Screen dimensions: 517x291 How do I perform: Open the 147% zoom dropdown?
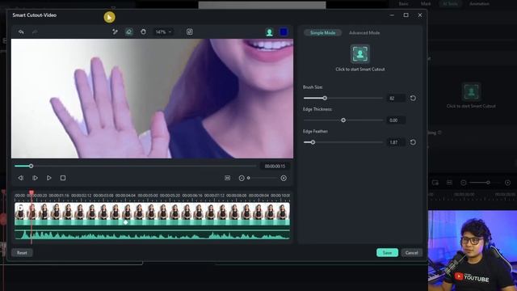coord(163,32)
